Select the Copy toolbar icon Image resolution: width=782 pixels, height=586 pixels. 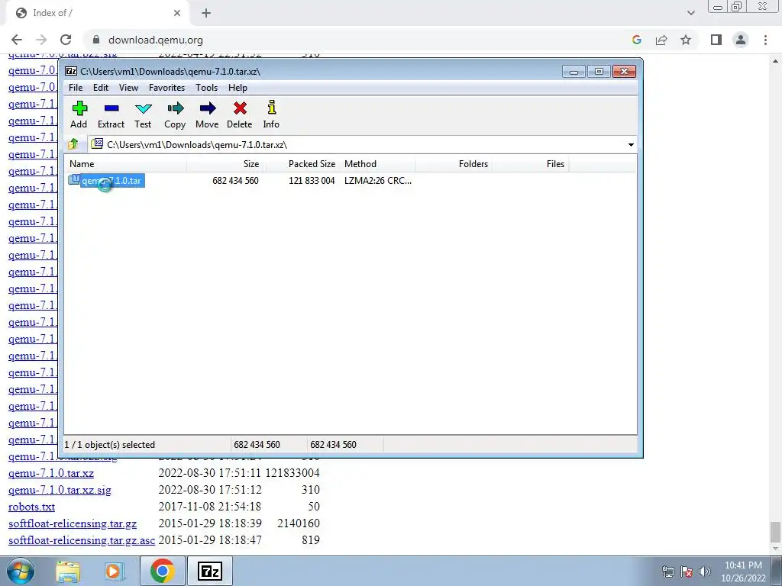pyautogui.click(x=175, y=114)
